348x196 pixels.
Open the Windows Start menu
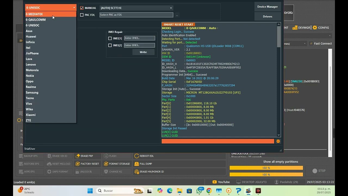pos(90,191)
